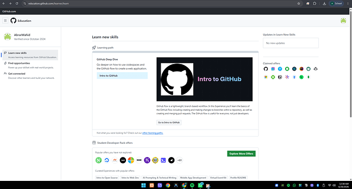Click the AbrarWahid username in sidebar
352x189 pixels.
click(x=22, y=35)
